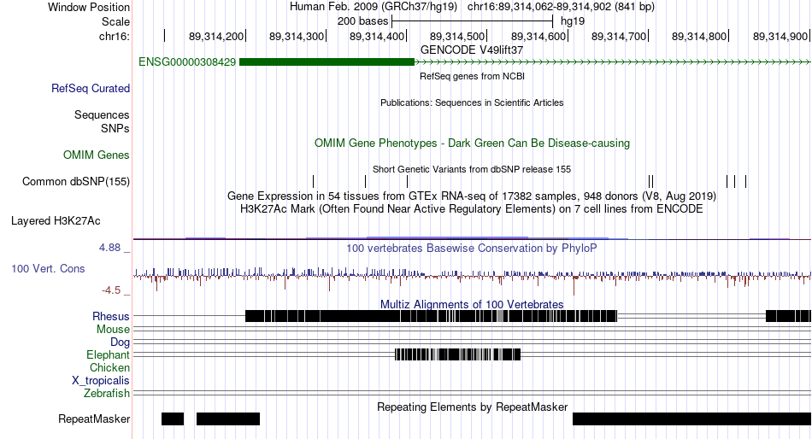Click H3K27Ac Mark track title

tap(472, 209)
